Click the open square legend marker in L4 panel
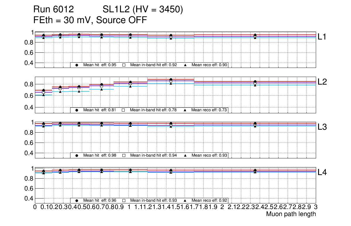This screenshot has width=351, height=226. click(x=124, y=201)
